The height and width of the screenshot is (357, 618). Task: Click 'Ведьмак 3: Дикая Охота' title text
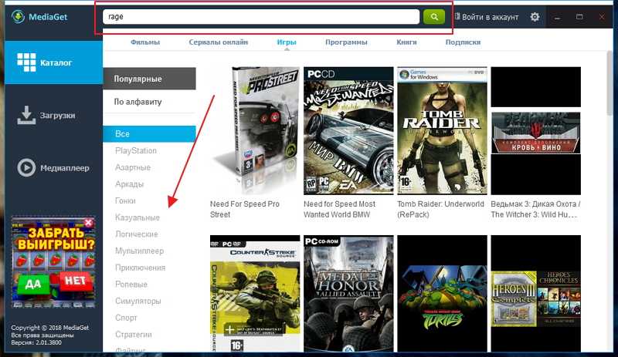click(535, 209)
